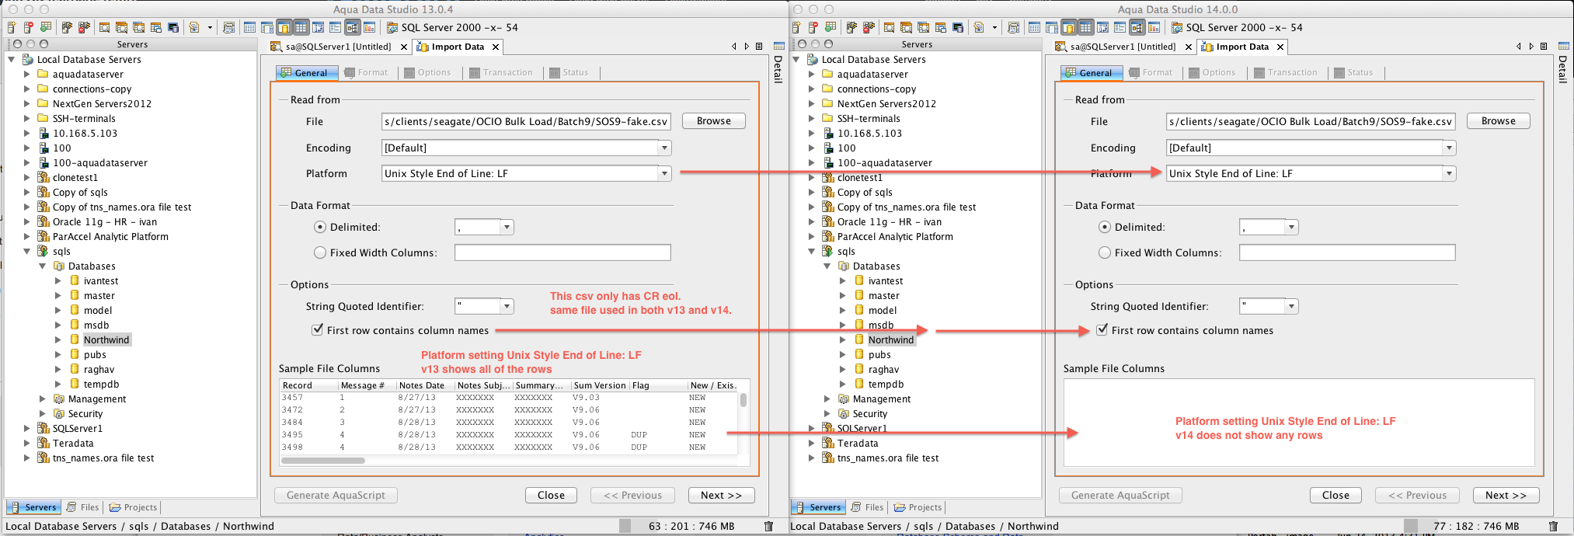Click the right tab-scroll arrow in 13.0.4 window
The height and width of the screenshot is (536, 1574).
pyautogui.click(x=747, y=47)
